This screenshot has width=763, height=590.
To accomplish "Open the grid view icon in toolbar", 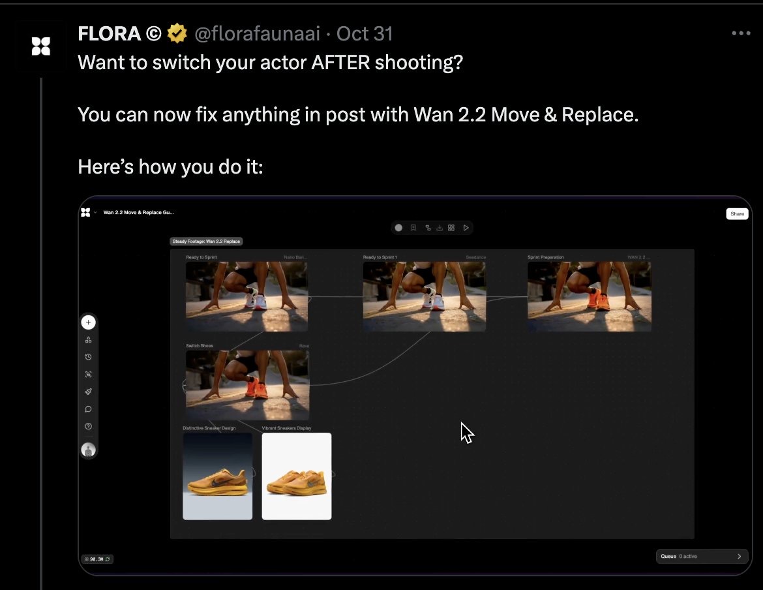I will [451, 228].
